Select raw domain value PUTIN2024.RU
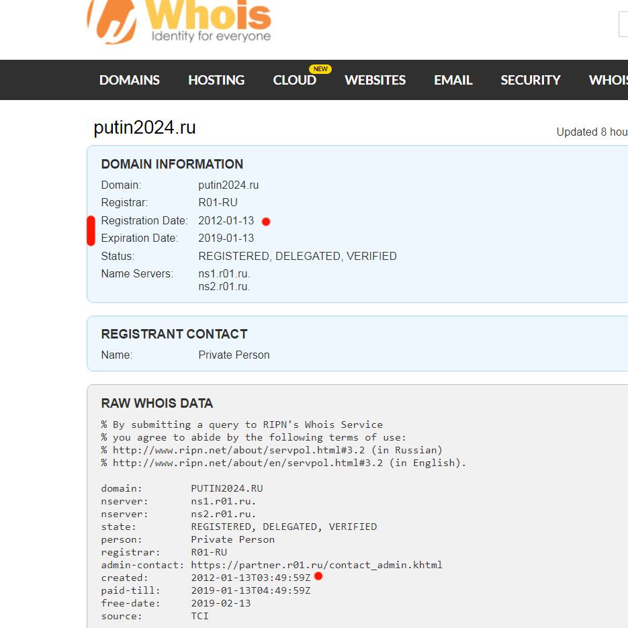The height and width of the screenshot is (628, 628). click(227, 488)
